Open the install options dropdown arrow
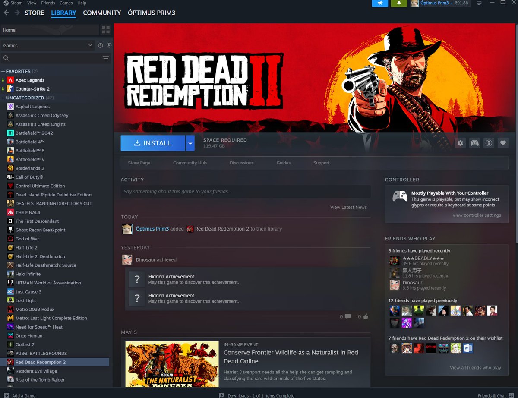518x398 pixels. point(190,143)
